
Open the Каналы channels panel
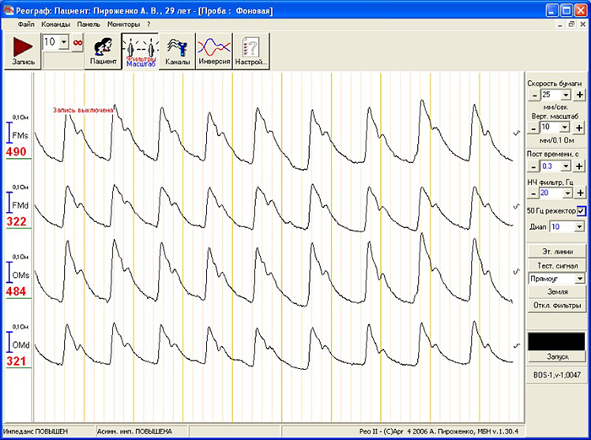click(x=177, y=52)
